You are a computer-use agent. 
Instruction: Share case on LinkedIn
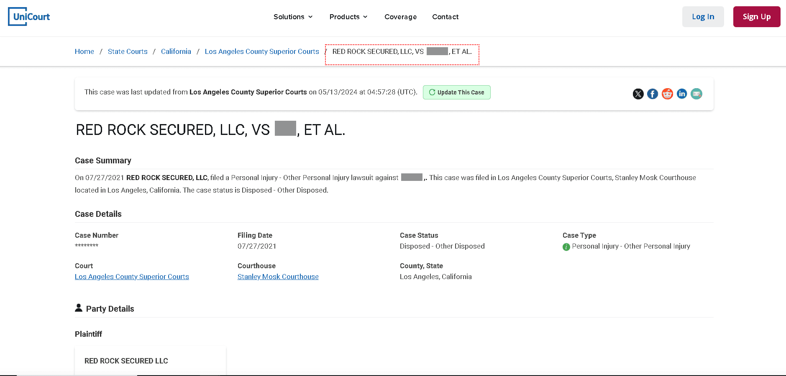point(682,94)
